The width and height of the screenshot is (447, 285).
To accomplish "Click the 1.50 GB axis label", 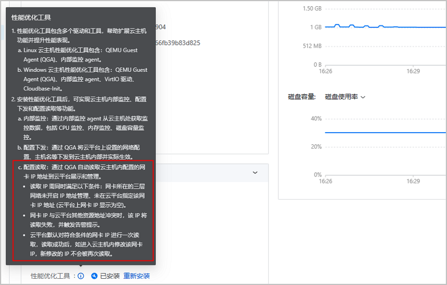I will (x=312, y=9).
